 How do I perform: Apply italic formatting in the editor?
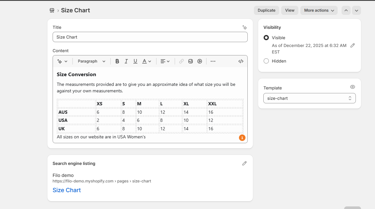point(126,61)
